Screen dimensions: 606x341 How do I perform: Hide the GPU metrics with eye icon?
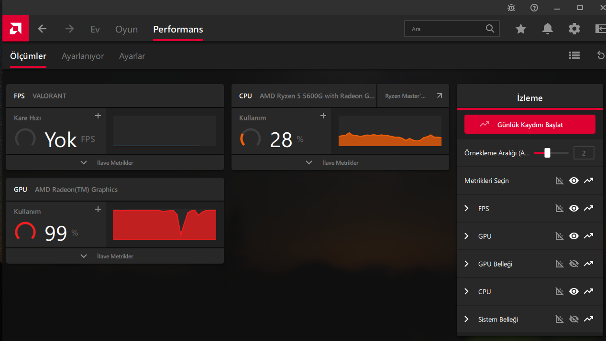574,236
